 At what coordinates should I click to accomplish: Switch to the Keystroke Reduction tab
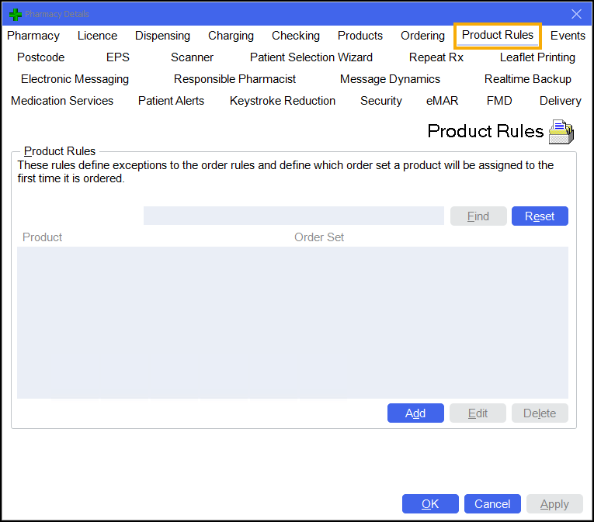[x=283, y=101]
